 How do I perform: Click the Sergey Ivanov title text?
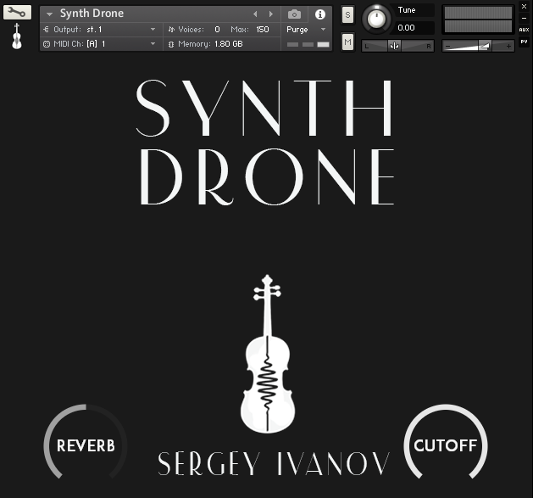tap(274, 463)
